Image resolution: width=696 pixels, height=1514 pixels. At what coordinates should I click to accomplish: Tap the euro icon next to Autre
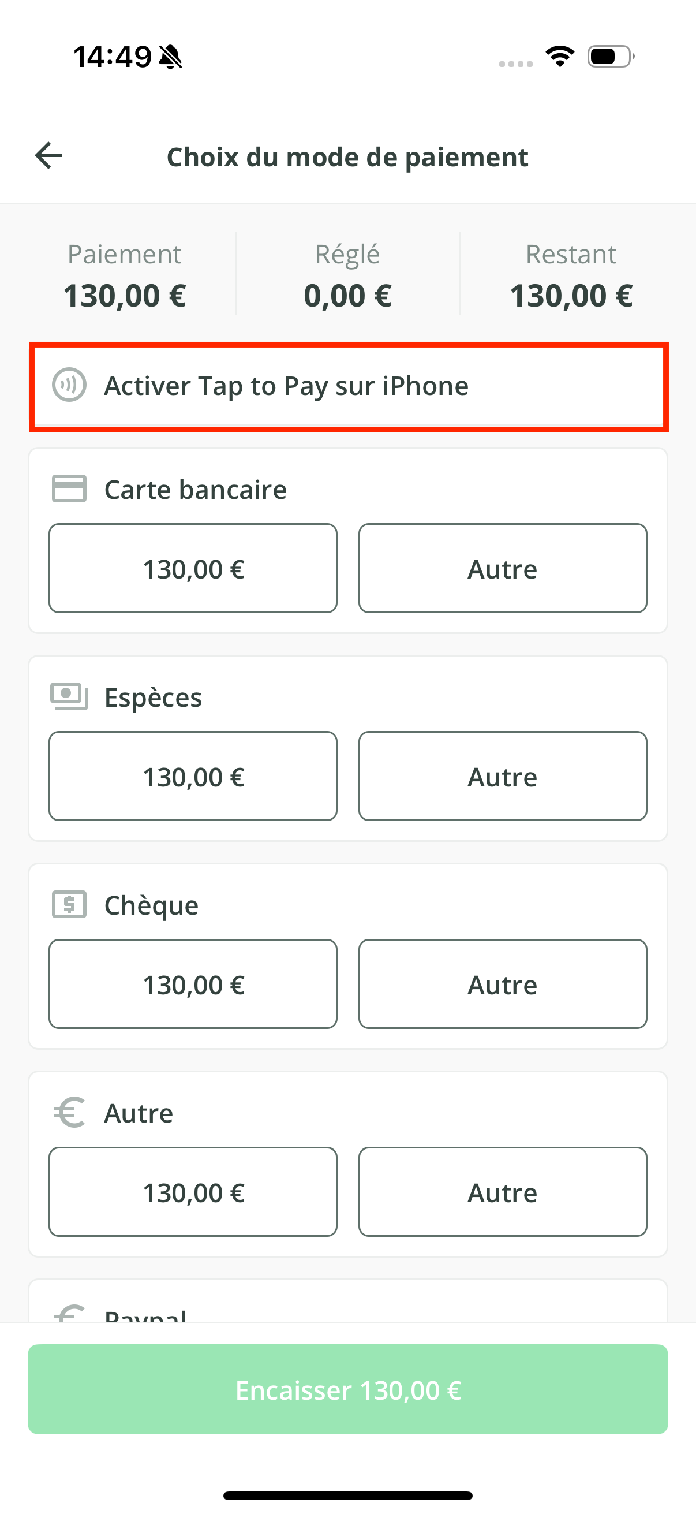pyautogui.click(x=69, y=1113)
